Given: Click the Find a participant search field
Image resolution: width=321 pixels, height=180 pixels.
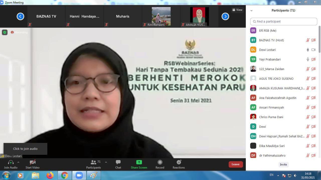Looking at the screenshot, I should click(283, 21).
